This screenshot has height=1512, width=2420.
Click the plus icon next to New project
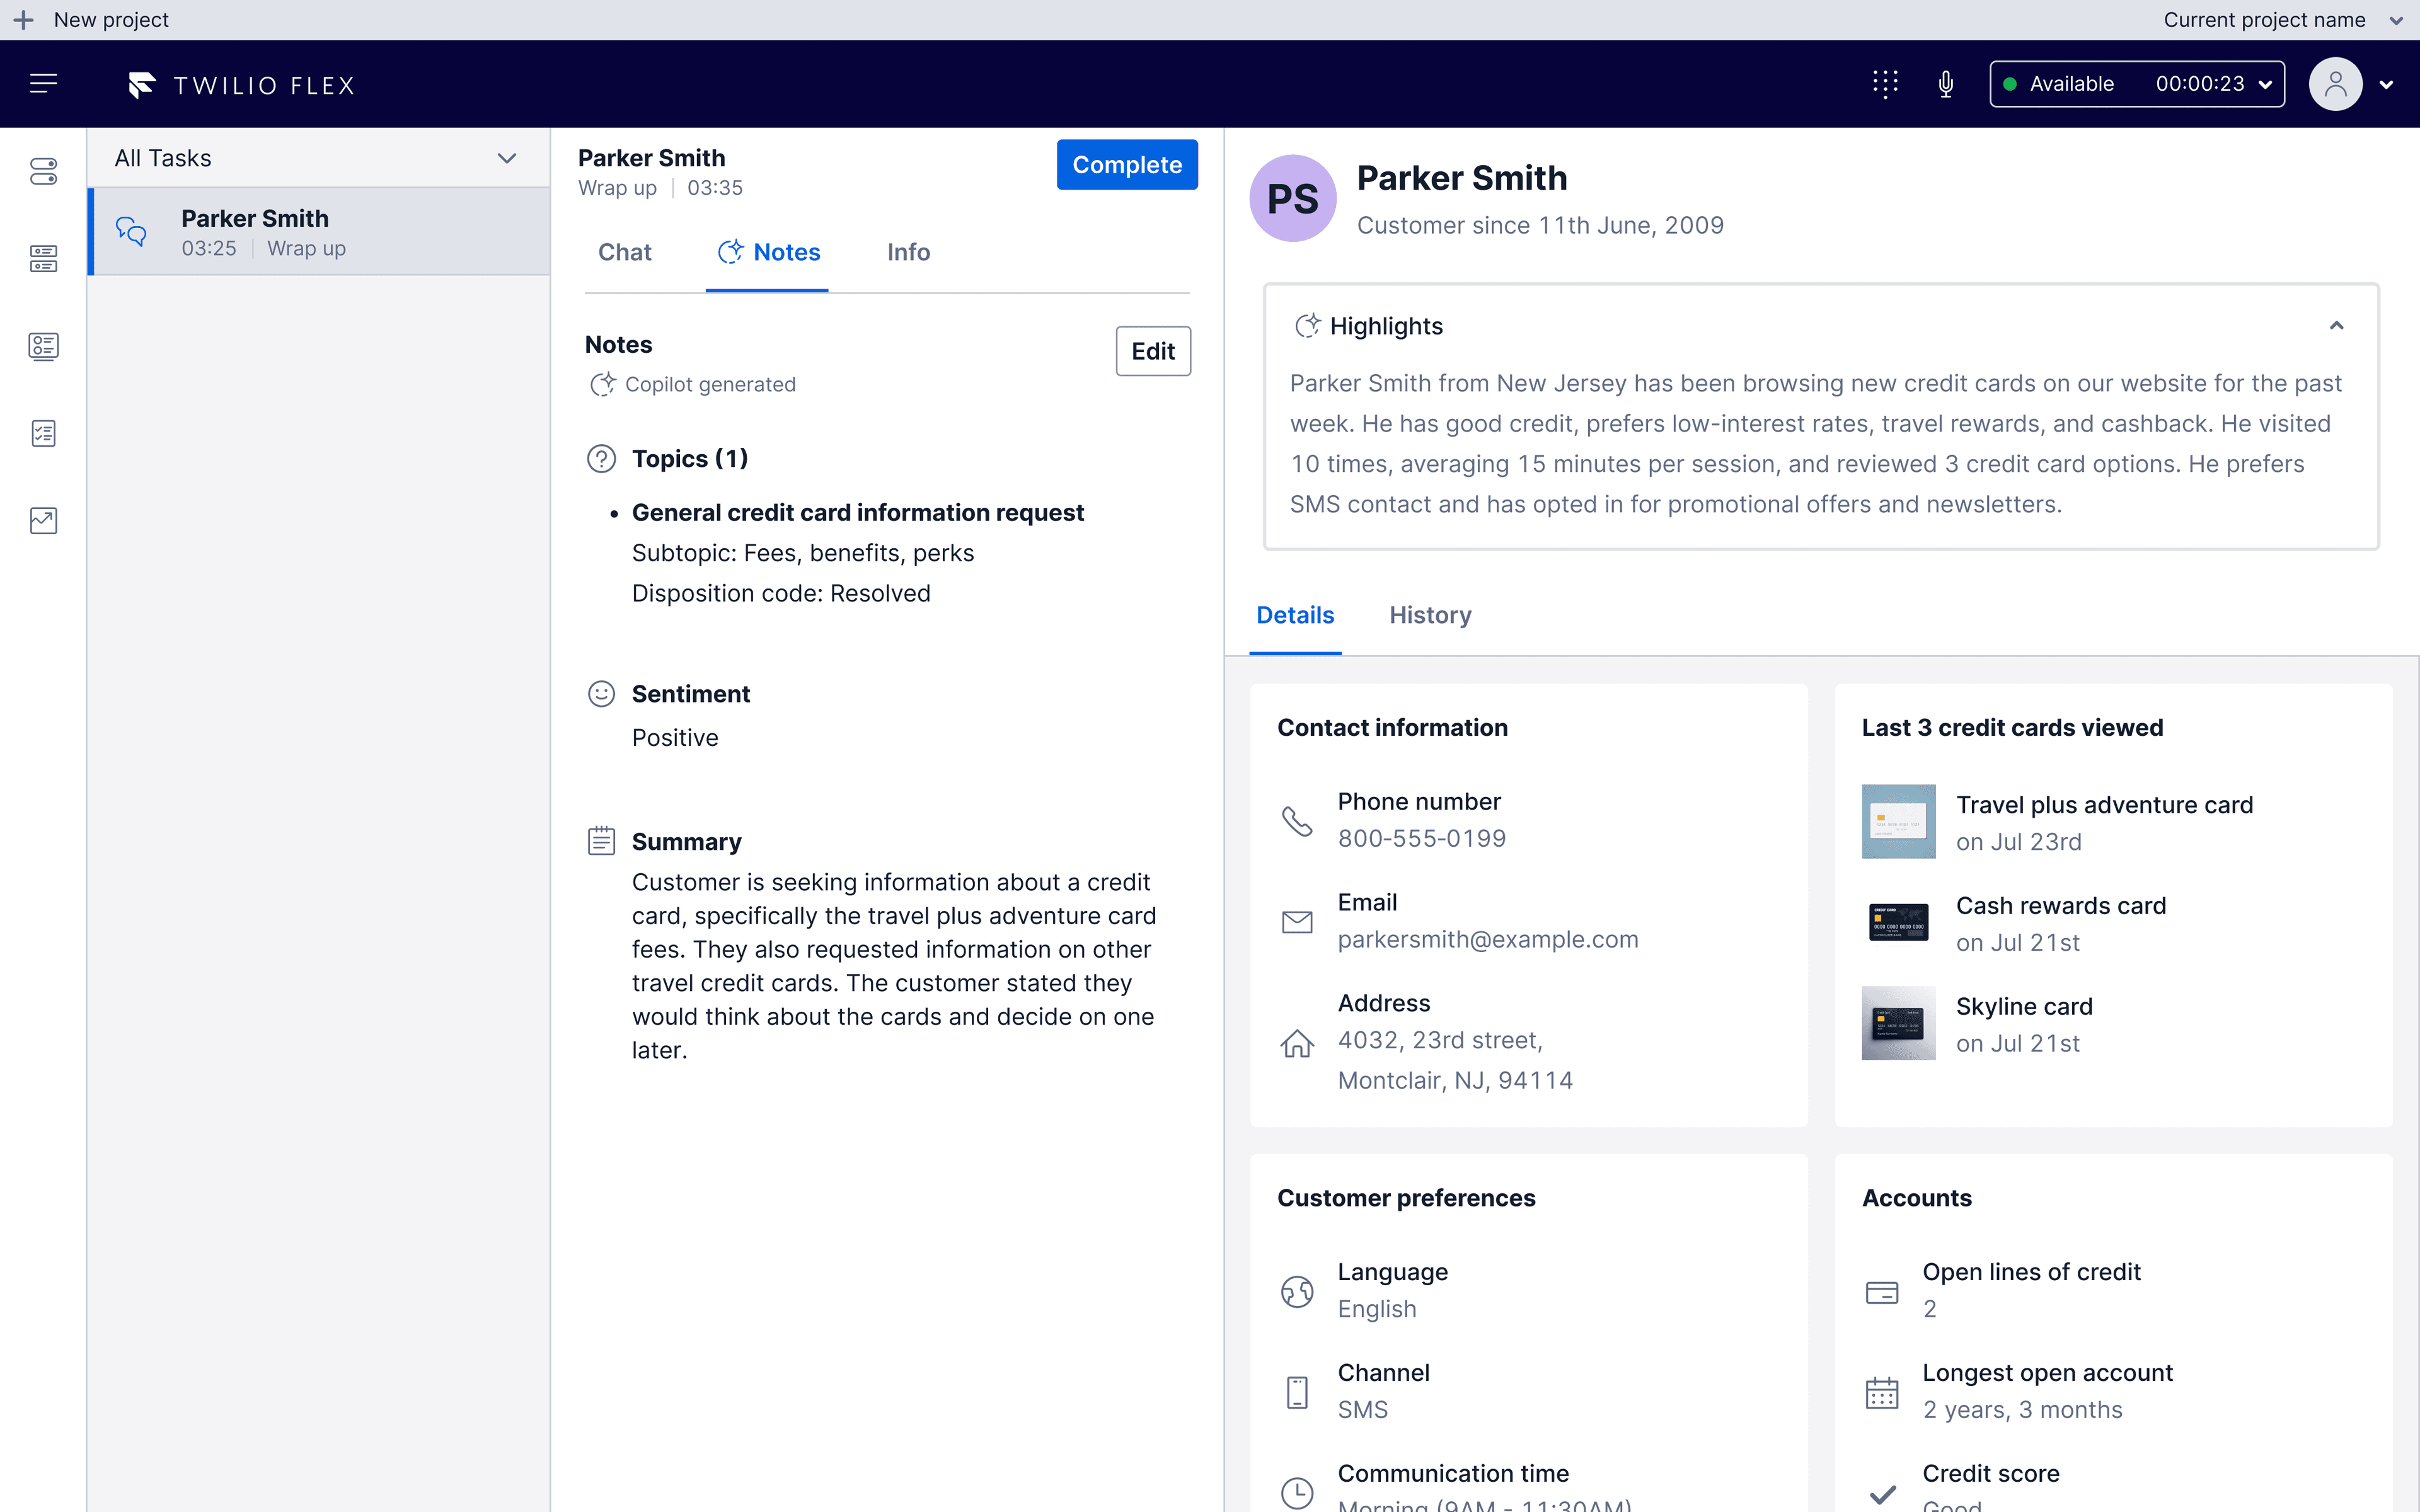pyautogui.click(x=23, y=20)
